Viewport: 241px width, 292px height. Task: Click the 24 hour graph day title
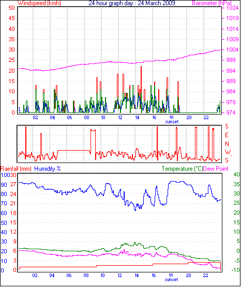pyautogui.click(x=131, y=3)
